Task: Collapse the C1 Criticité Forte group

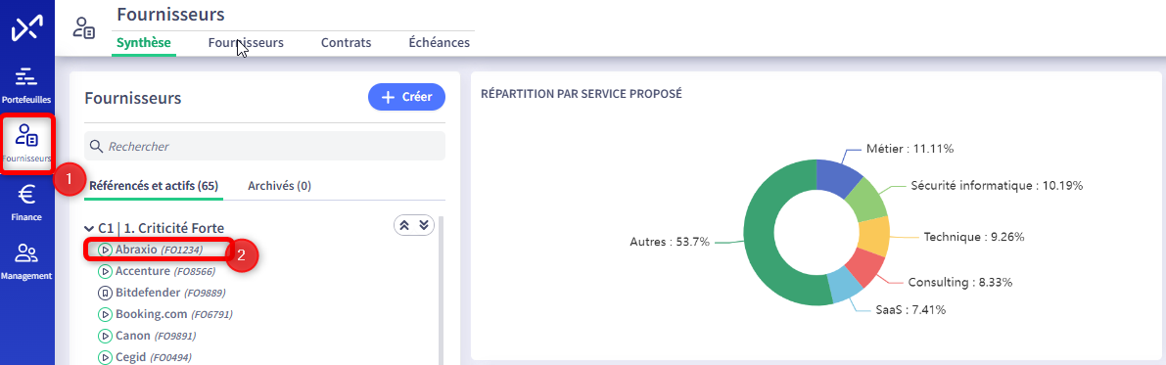Action: (x=90, y=228)
